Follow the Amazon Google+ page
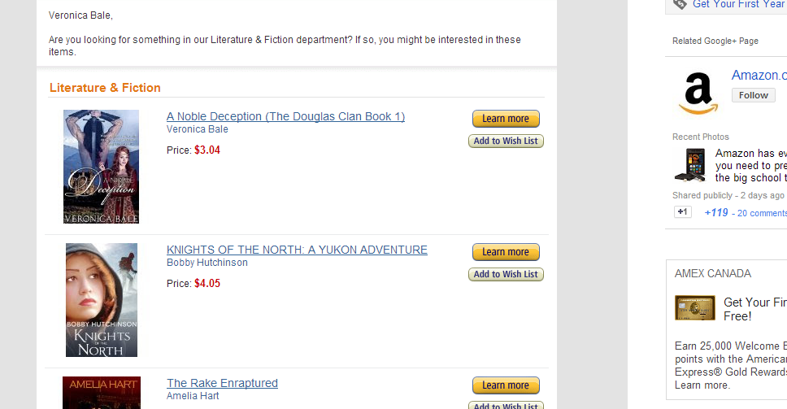 click(x=753, y=95)
